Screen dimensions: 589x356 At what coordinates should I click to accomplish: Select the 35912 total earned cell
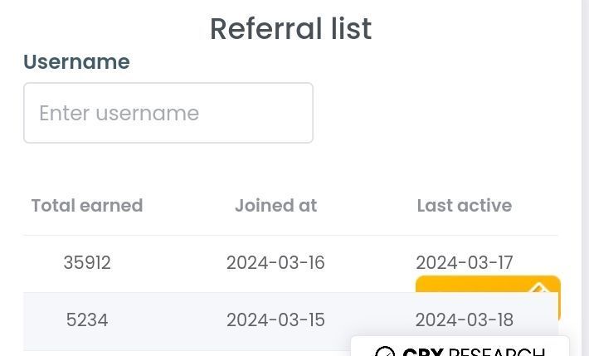tap(87, 262)
